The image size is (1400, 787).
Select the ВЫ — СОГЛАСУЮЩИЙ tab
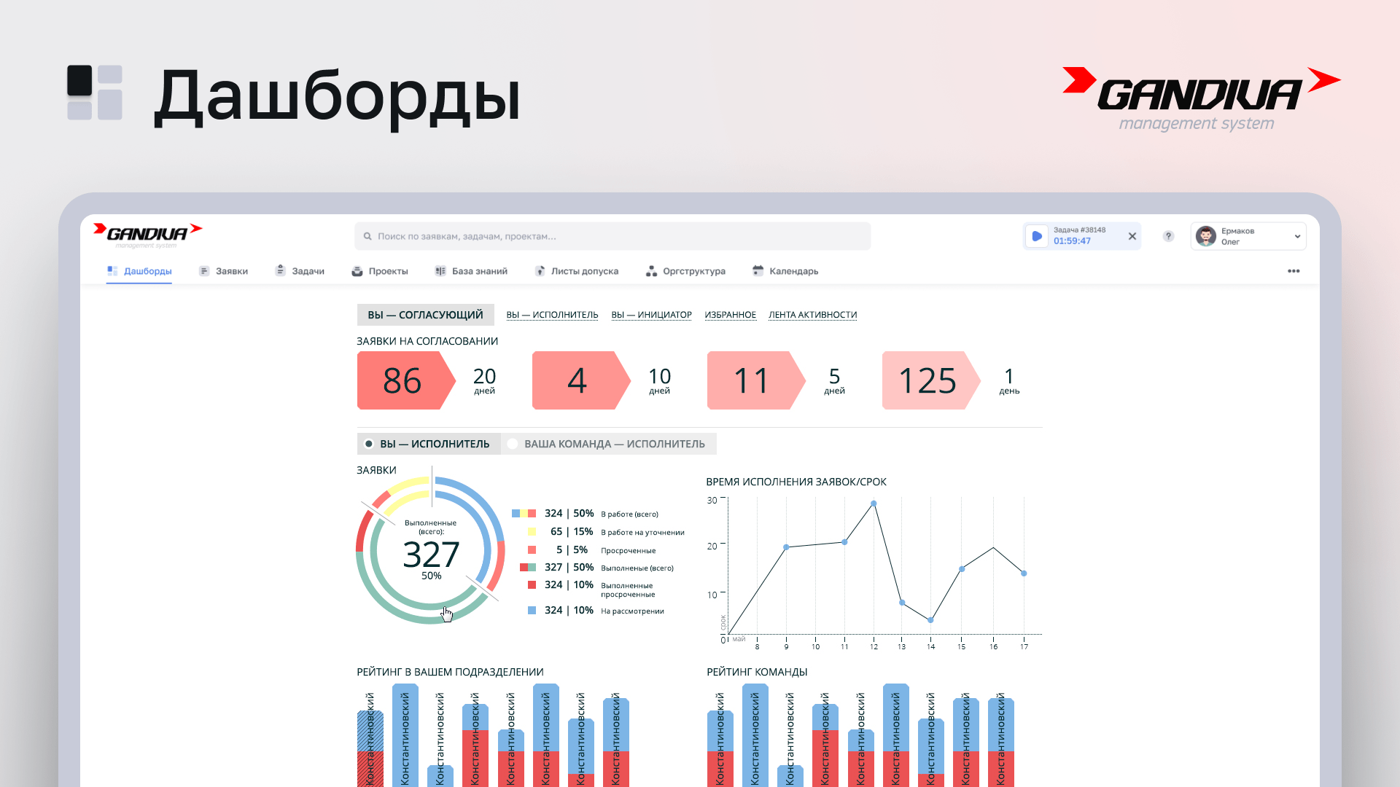pyautogui.click(x=425, y=315)
